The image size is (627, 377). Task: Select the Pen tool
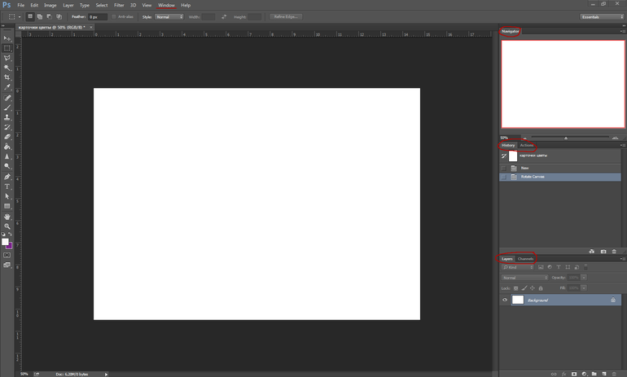[x=7, y=177]
